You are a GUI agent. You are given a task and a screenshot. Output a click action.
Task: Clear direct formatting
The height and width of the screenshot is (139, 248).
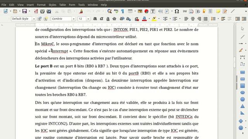[137, 19]
